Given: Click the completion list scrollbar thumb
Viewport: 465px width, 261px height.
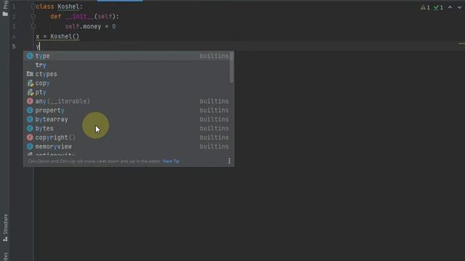Looking at the screenshot, I should (x=232, y=67).
